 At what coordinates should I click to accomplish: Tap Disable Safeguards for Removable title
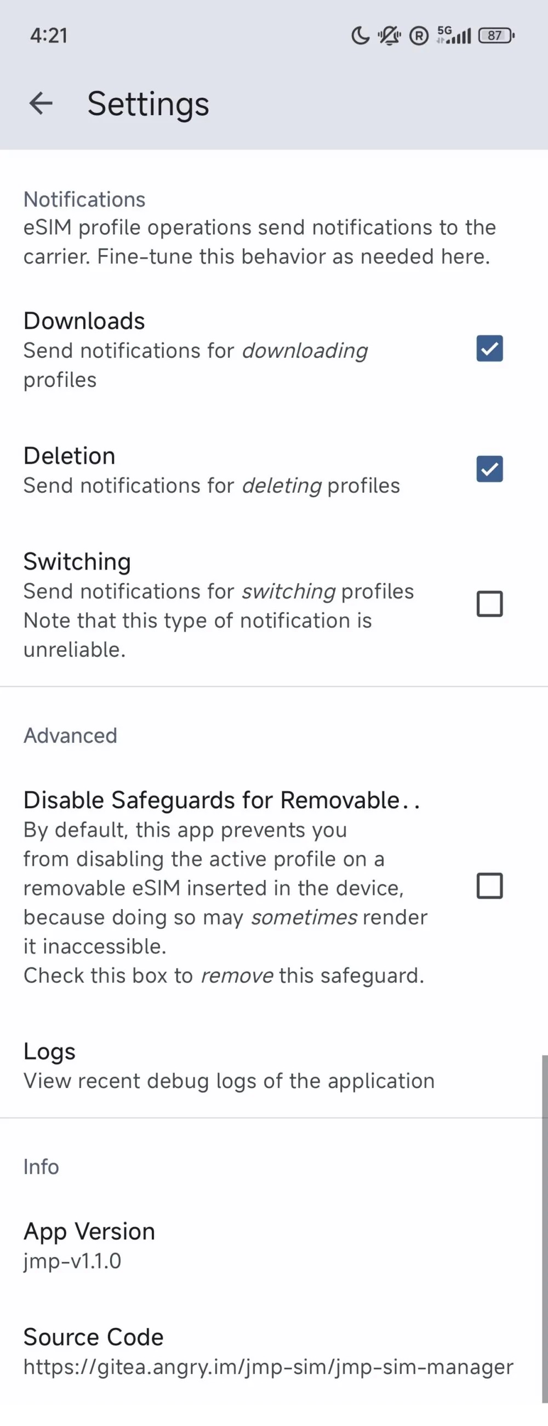[x=221, y=801]
